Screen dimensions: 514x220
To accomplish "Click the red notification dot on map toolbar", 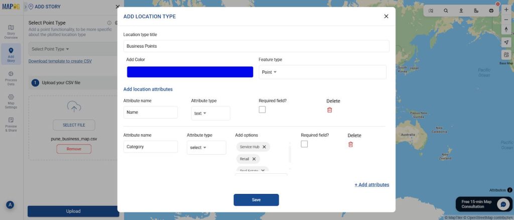I will coord(497,4).
